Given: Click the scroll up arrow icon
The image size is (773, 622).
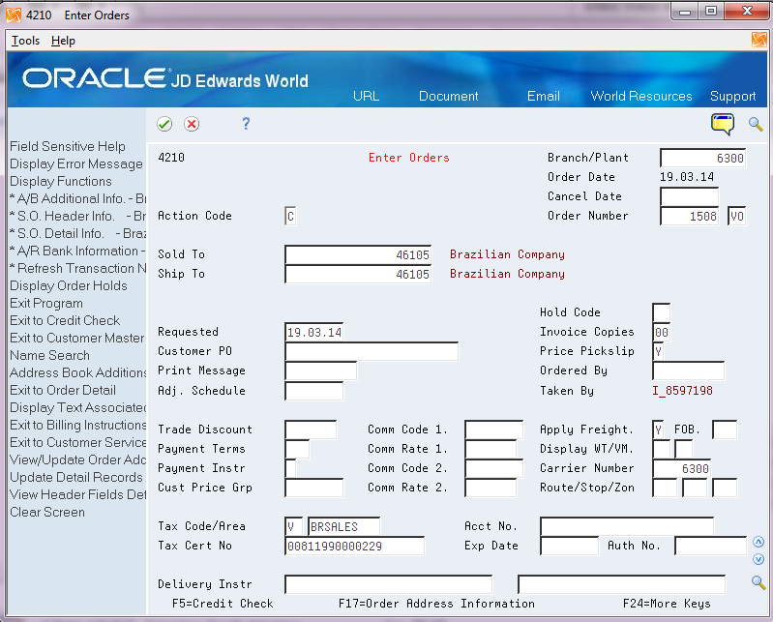Looking at the screenshot, I should click(x=758, y=542).
